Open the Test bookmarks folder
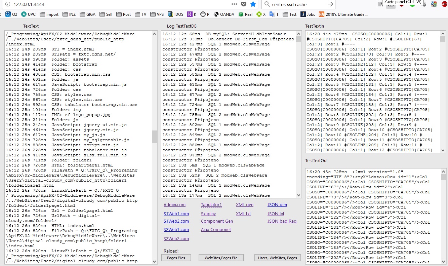 tap(289, 14)
